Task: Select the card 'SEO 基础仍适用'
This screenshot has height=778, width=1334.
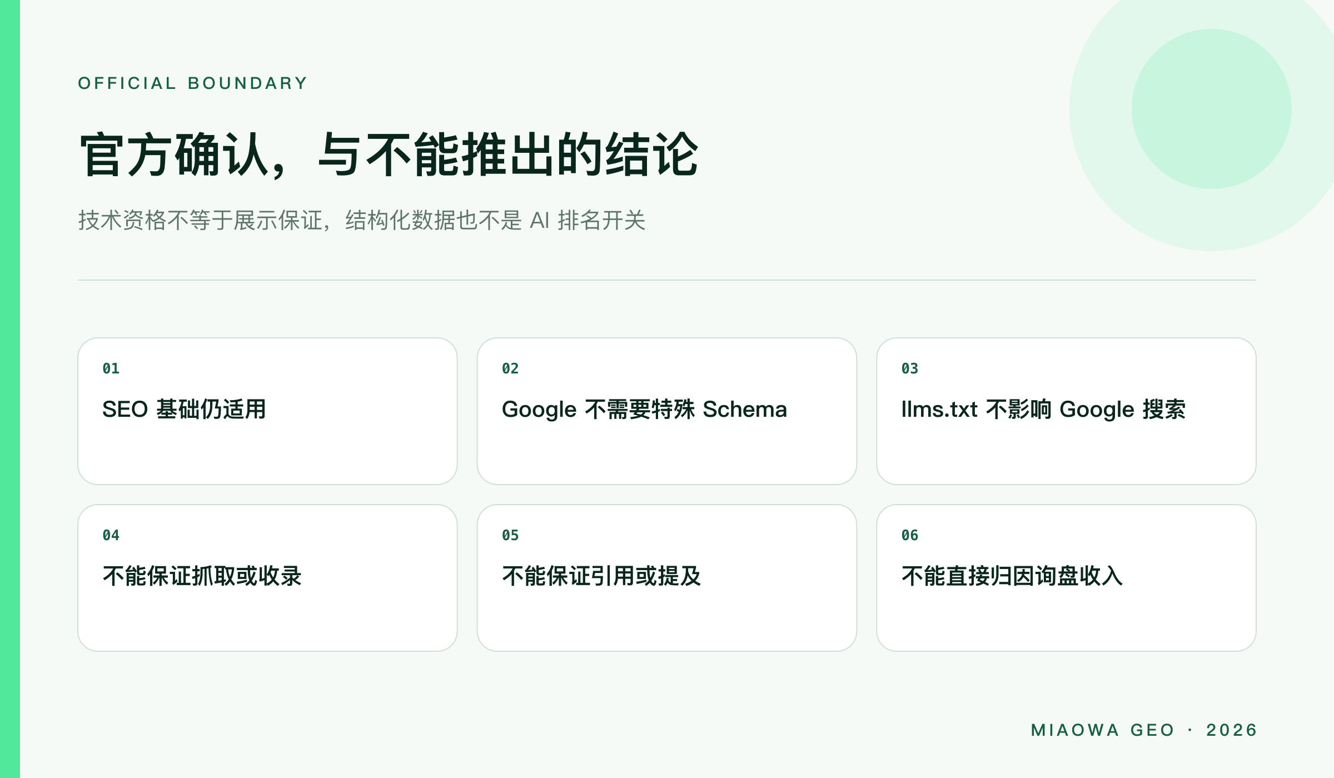Action: [267, 411]
